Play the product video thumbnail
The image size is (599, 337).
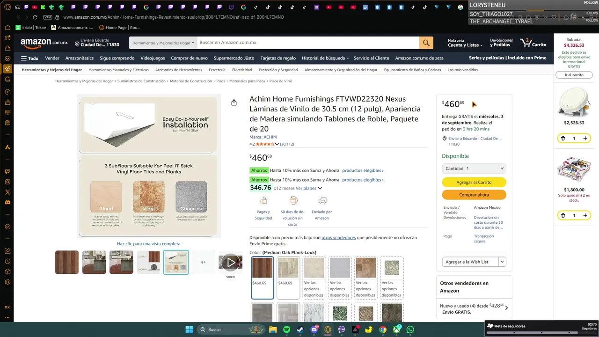231,263
